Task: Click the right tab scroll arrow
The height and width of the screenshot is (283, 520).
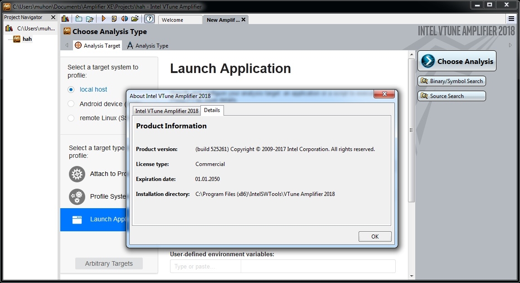Action: point(510,45)
